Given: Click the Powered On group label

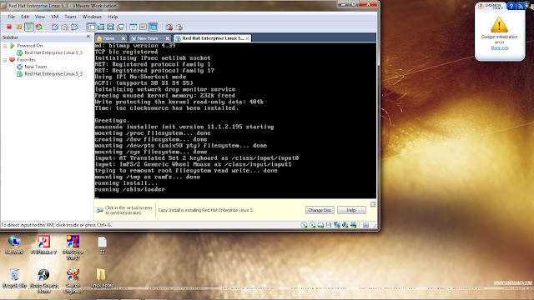Looking at the screenshot, I should (30, 46).
